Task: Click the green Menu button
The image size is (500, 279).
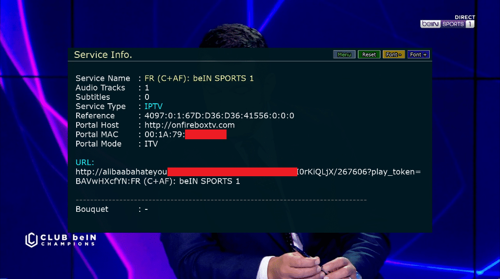Action: click(x=344, y=55)
